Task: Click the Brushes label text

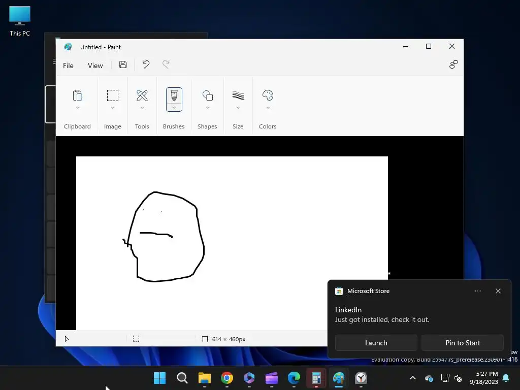Action: tap(174, 126)
